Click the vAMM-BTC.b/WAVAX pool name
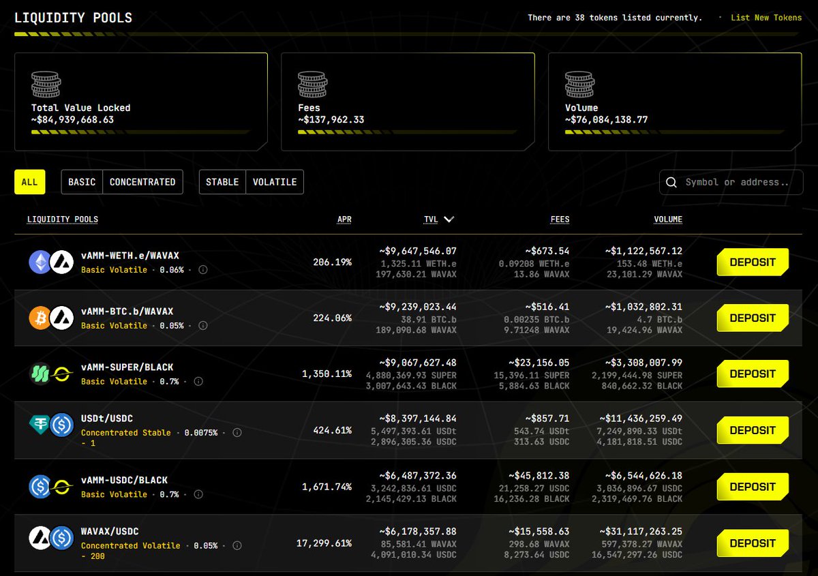 coord(127,311)
